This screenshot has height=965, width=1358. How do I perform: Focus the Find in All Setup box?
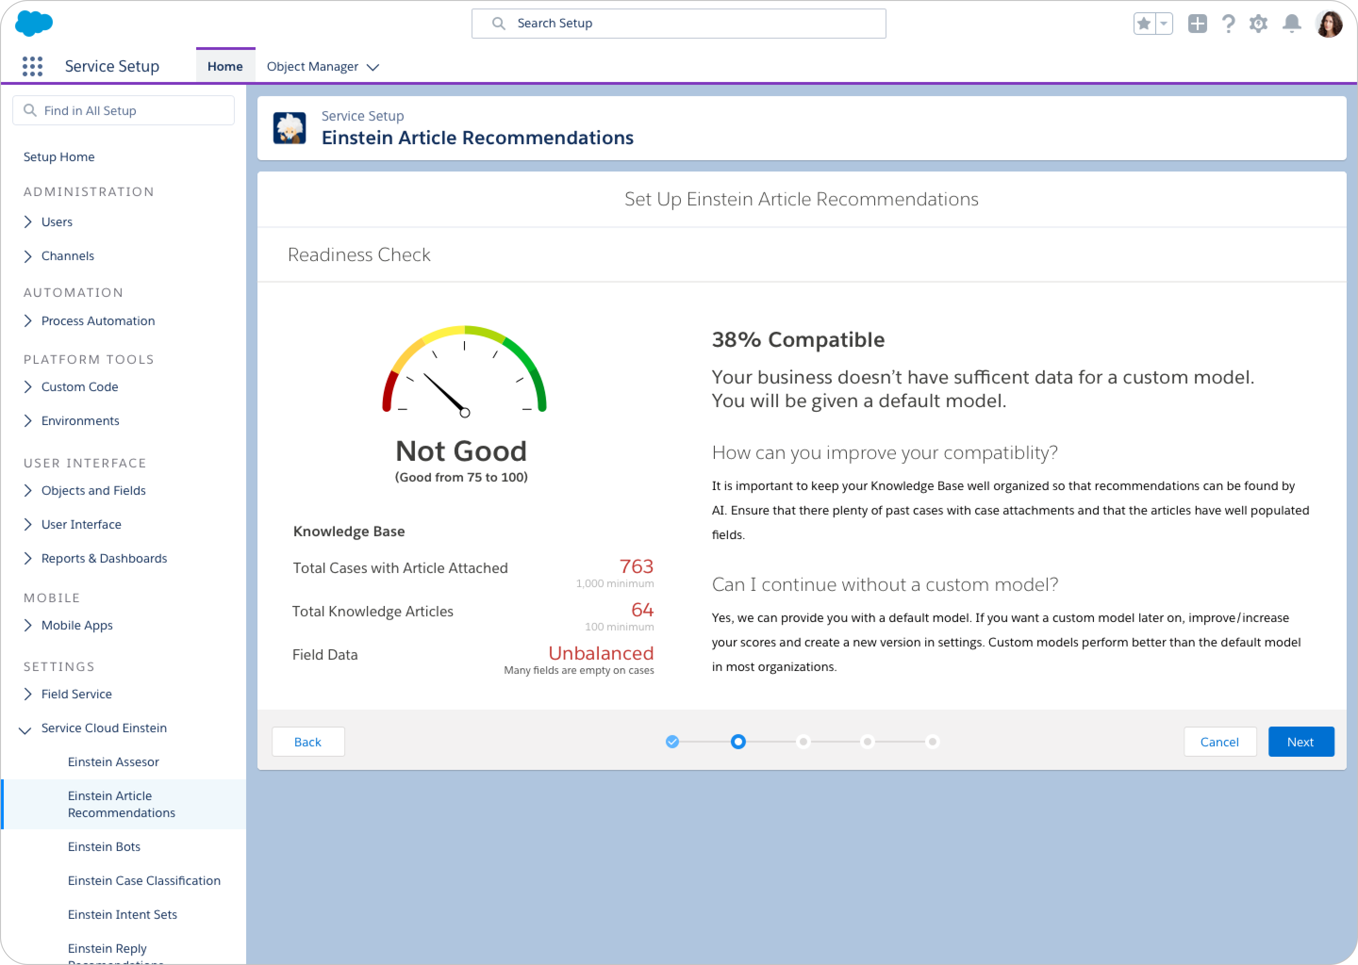click(x=124, y=111)
